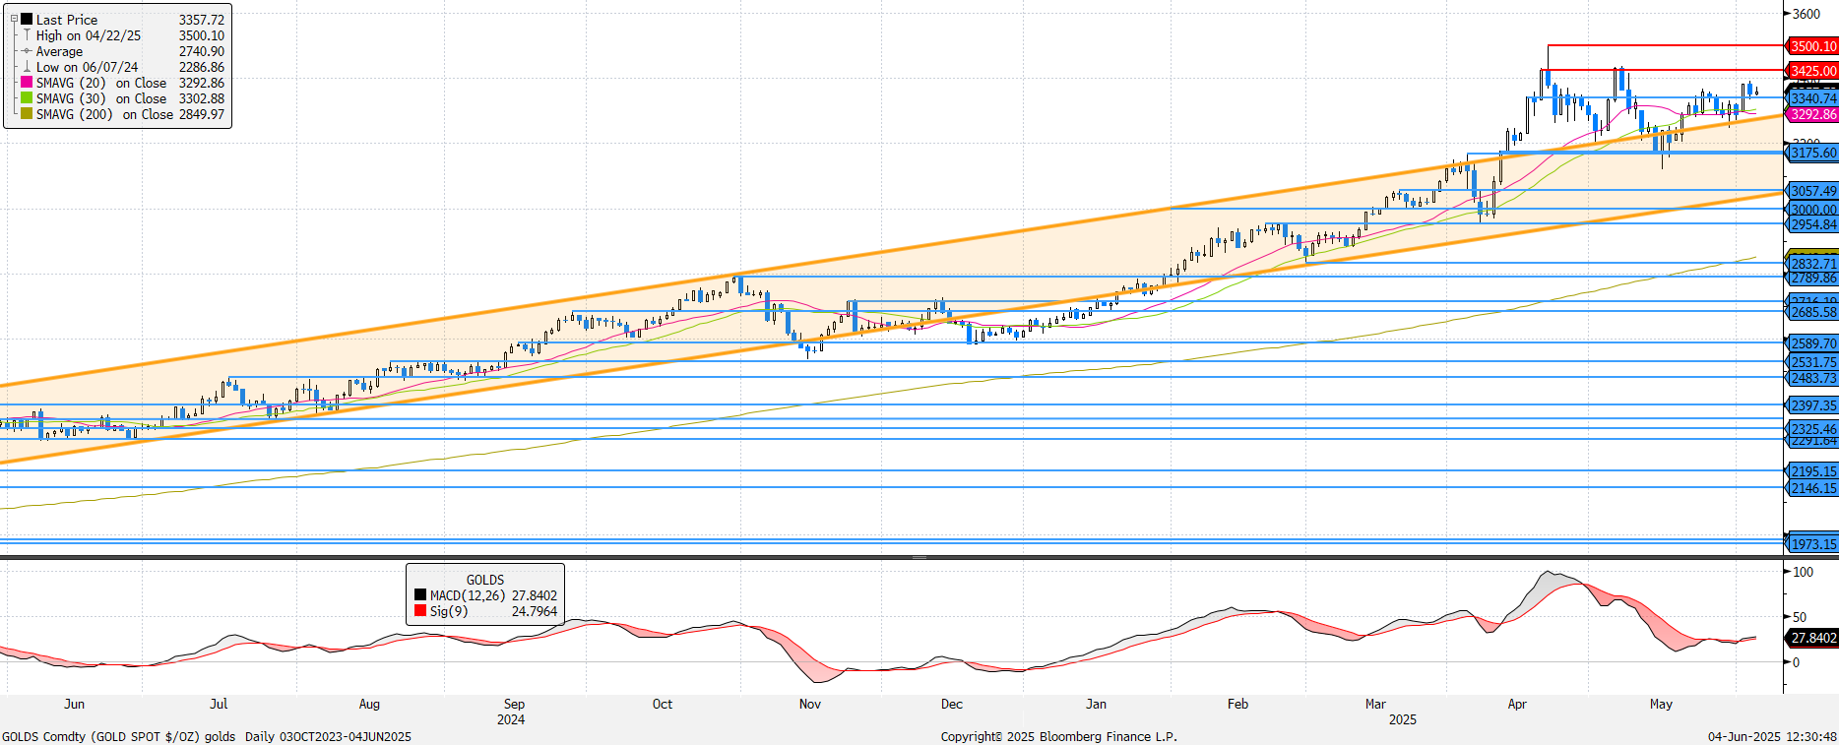Select the Low on 06/07/24 marker icon
This screenshot has height=745, width=1839.
point(27,67)
